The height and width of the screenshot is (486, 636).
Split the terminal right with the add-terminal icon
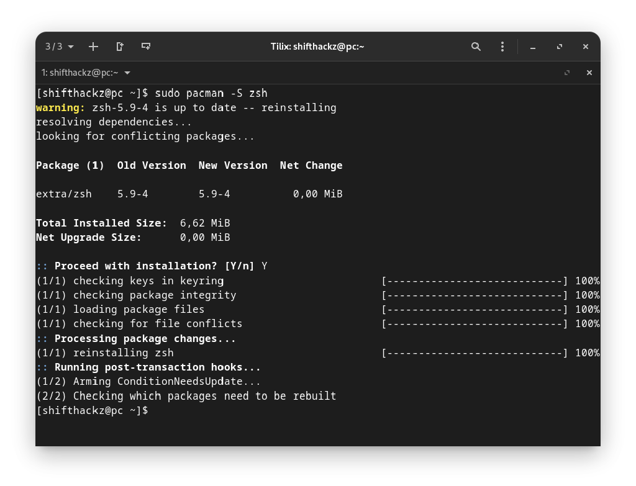pos(119,47)
